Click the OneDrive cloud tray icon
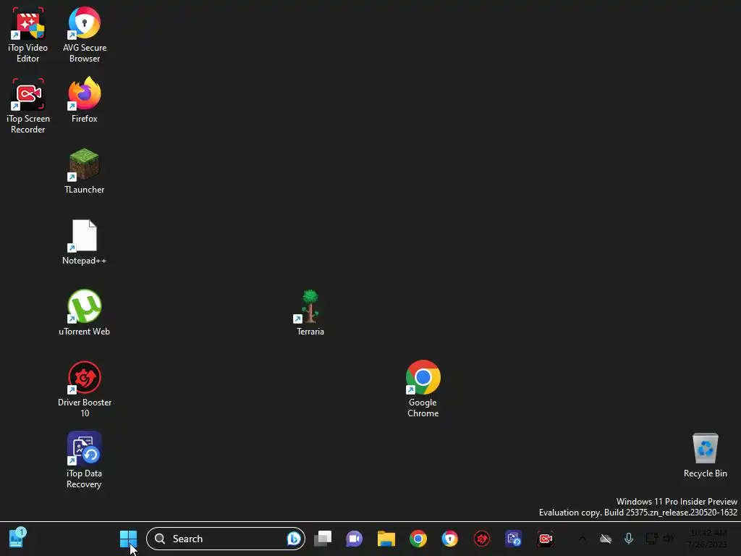 [606, 539]
